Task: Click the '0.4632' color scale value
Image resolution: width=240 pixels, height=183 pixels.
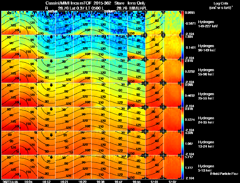Action: pos(190,96)
